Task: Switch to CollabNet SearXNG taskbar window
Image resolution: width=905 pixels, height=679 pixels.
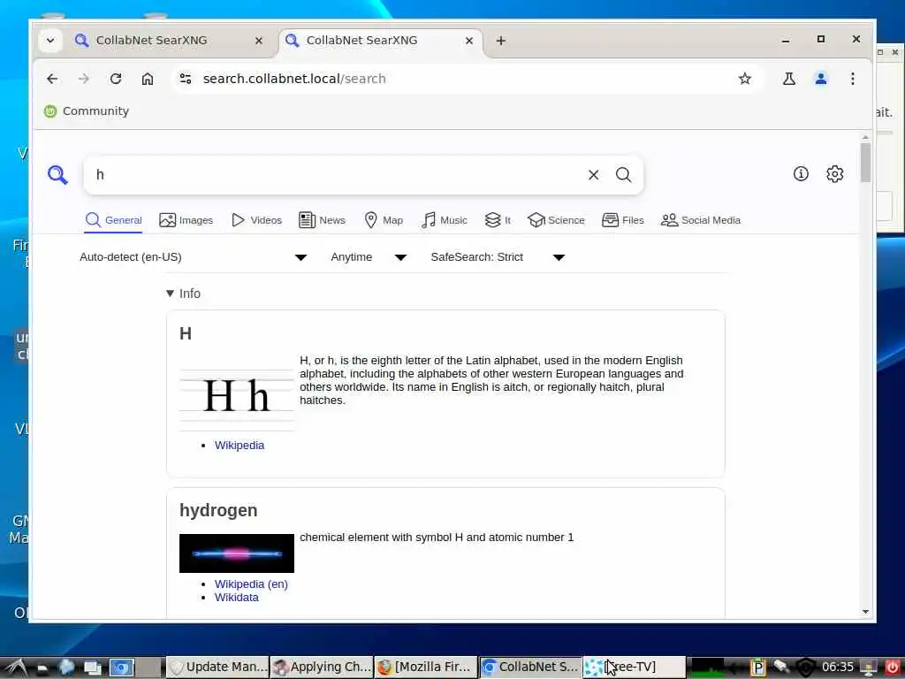Action: click(530, 667)
